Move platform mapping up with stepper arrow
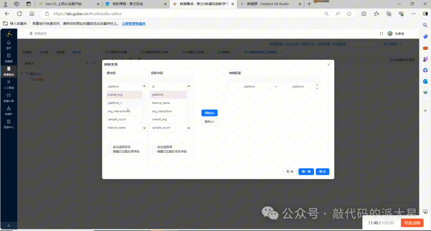Image resolution: width=431 pixels, height=231 pixels. pyautogui.click(x=317, y=85)
